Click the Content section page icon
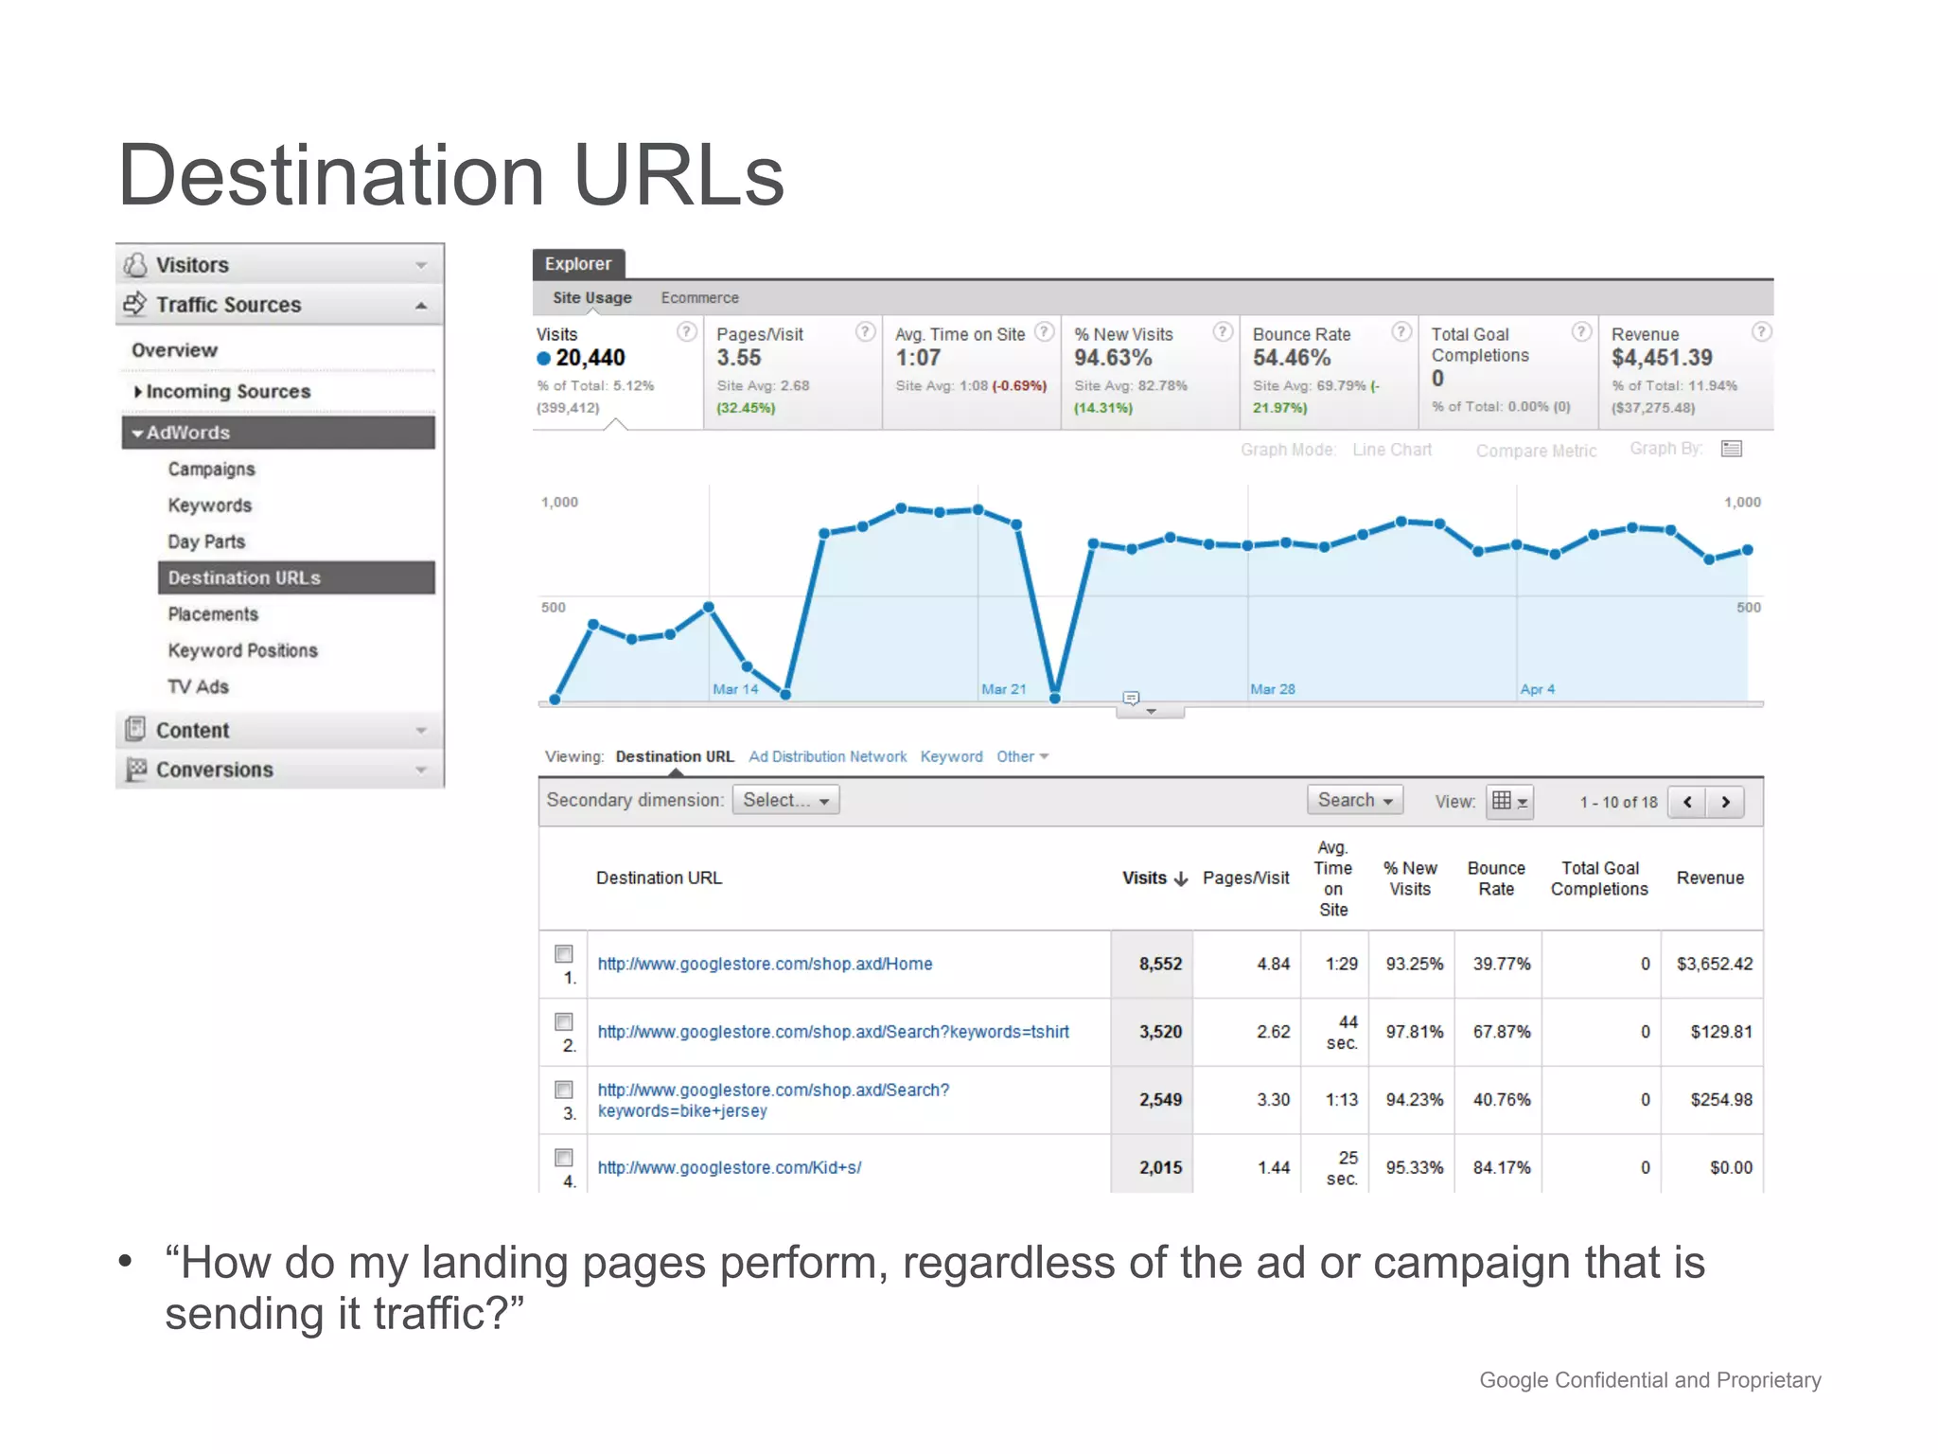 (135, 729)
